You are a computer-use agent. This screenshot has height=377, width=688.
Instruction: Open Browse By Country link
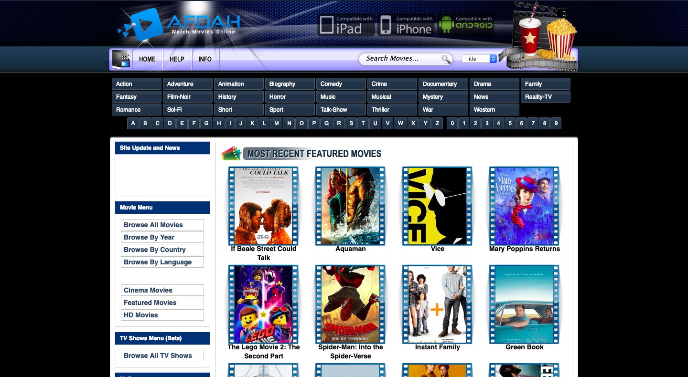(162, 250)
